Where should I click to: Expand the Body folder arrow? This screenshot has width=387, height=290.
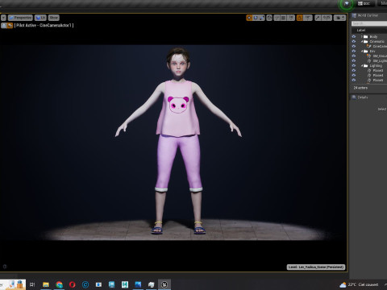pos(362,36)
